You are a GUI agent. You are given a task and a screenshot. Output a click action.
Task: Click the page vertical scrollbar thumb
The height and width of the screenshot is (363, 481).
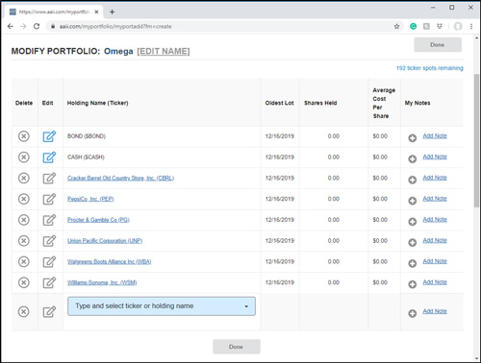(x=476, y=140)
